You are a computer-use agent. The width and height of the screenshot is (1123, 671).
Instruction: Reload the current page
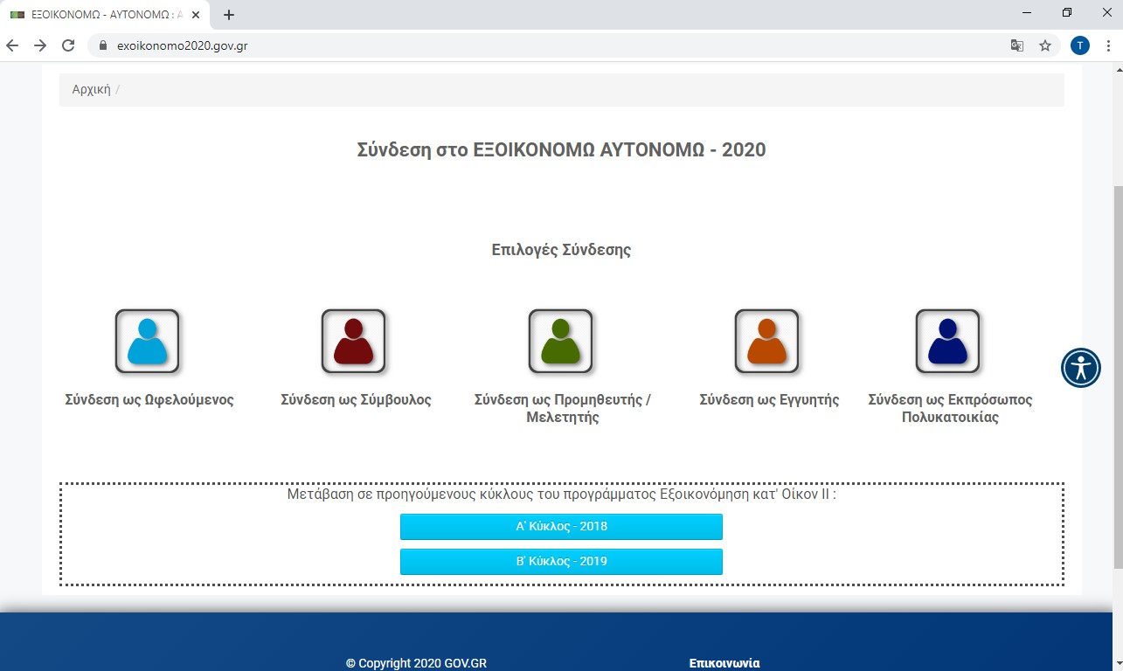coord(68,45)
